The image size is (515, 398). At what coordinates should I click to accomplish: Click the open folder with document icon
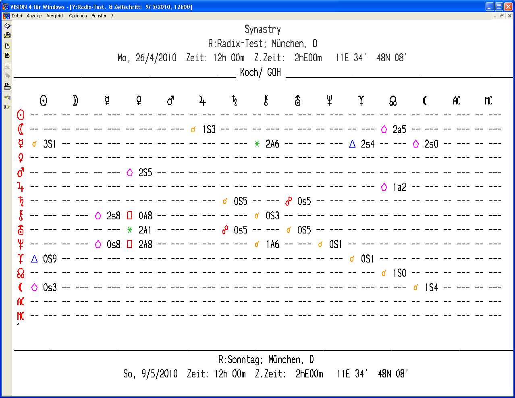7,35
